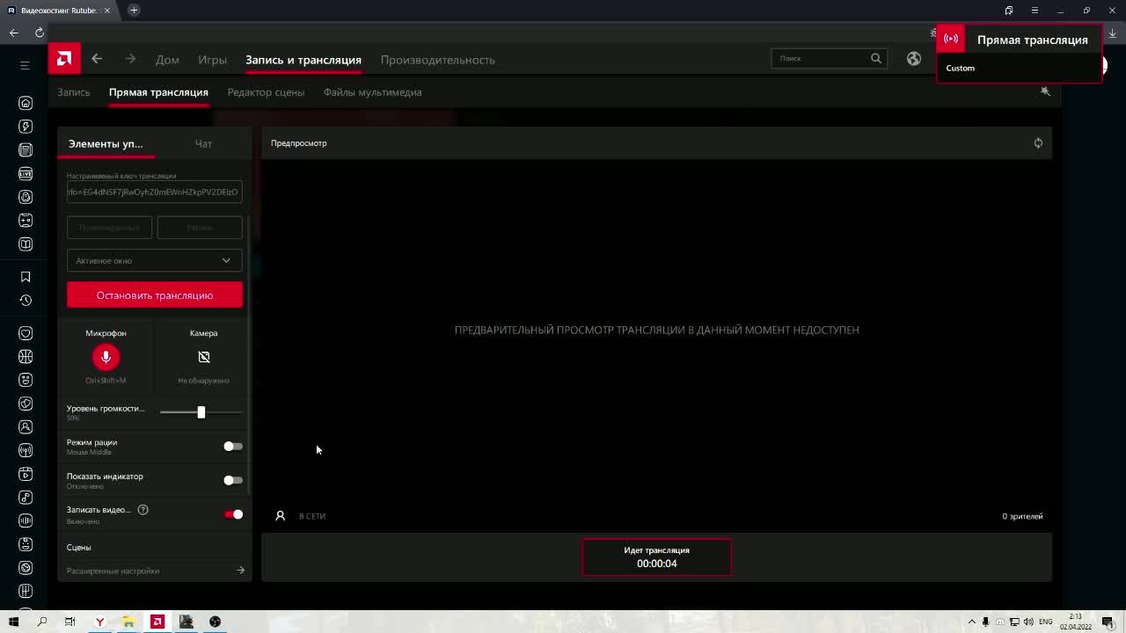The width and height of the screenshot is (1126, 633).
Task: Click the stream key input field
Action: point(154,192)
